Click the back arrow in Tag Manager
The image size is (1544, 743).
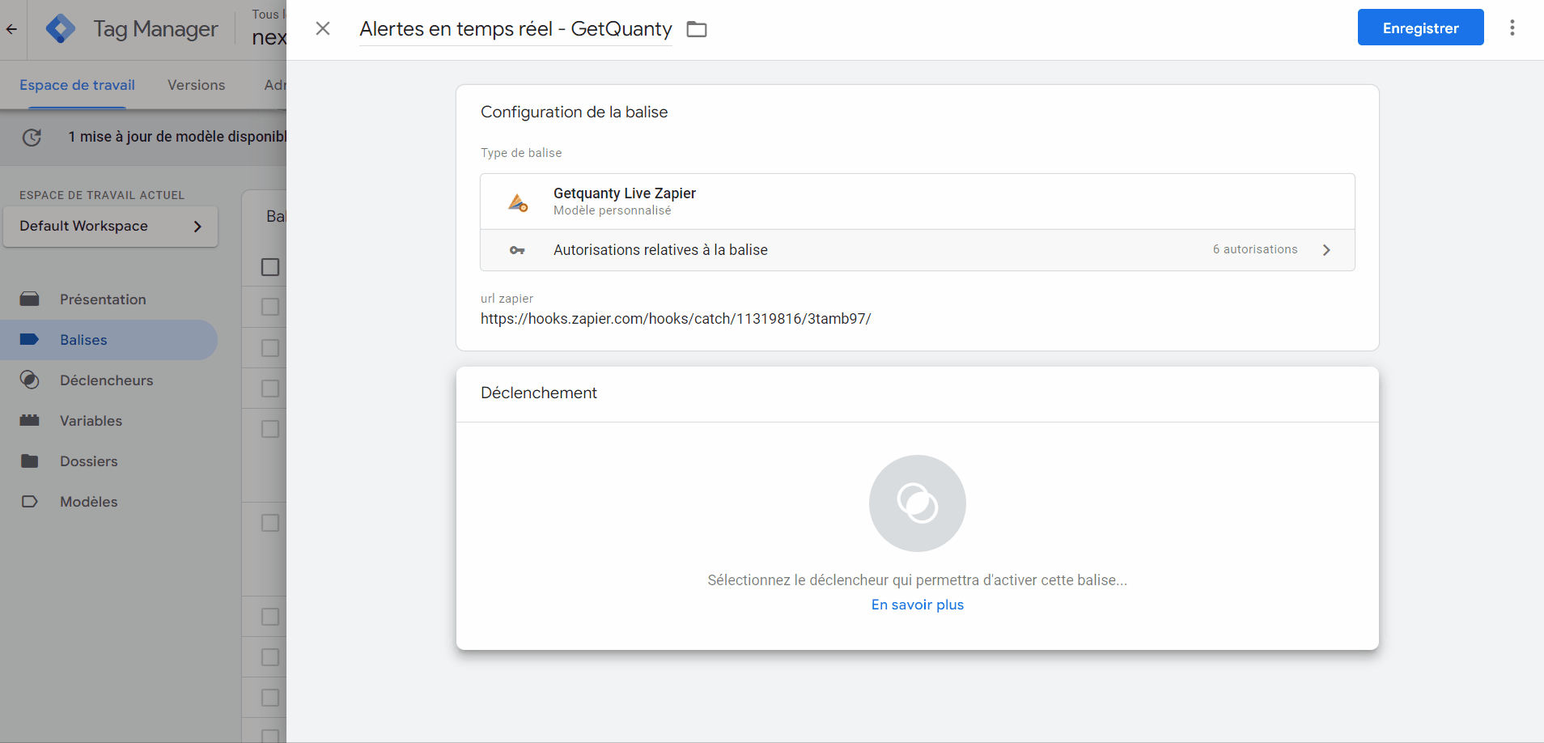coord(11,29)
